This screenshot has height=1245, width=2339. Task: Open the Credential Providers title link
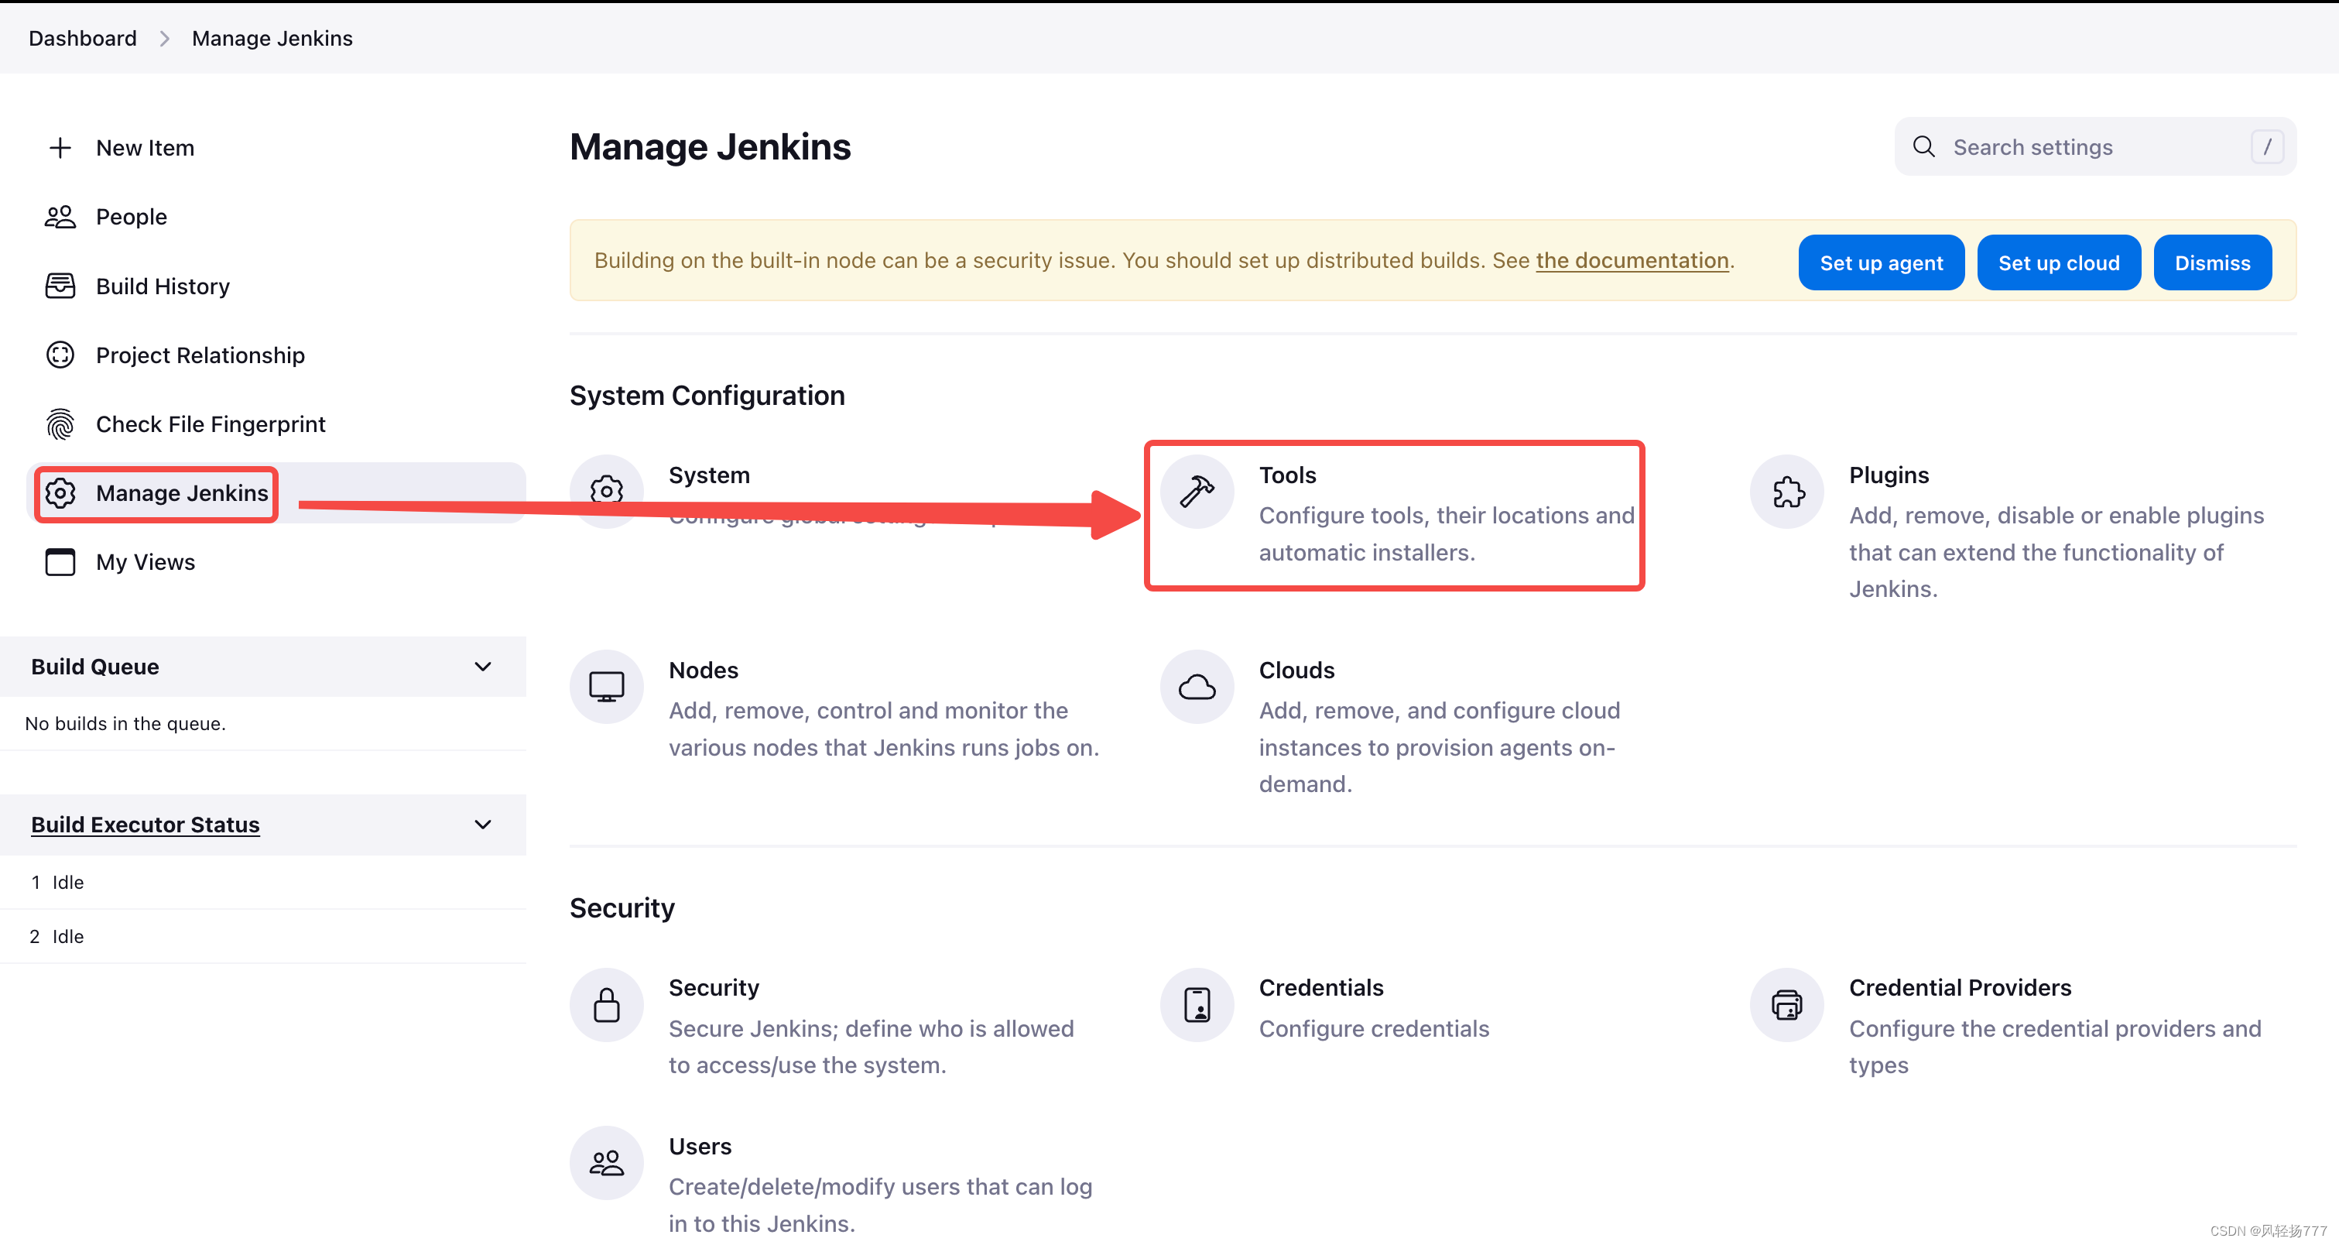point(1961,988)
